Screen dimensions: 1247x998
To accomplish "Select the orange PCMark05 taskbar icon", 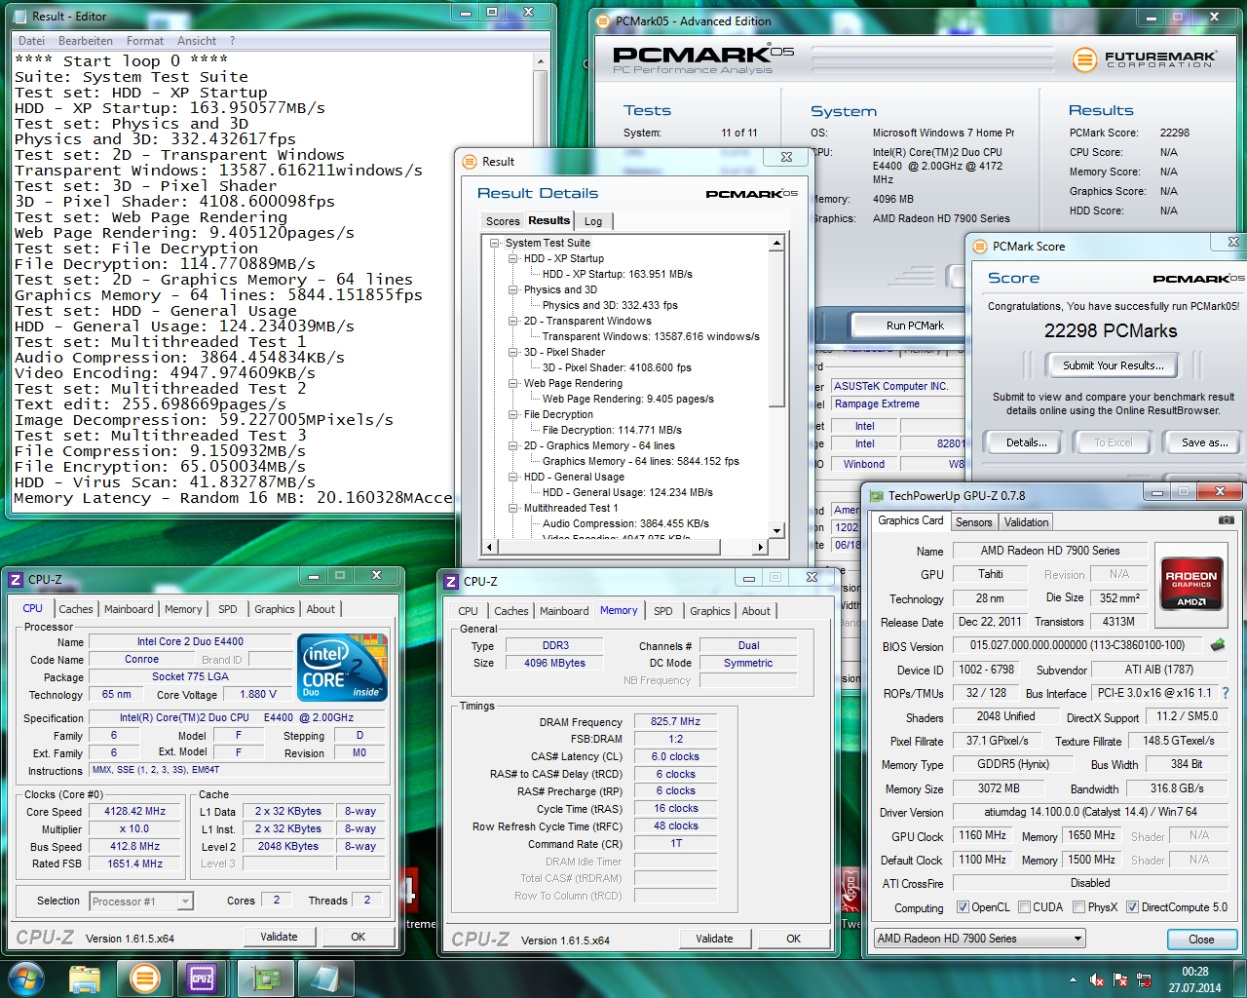I will [144, 978].
